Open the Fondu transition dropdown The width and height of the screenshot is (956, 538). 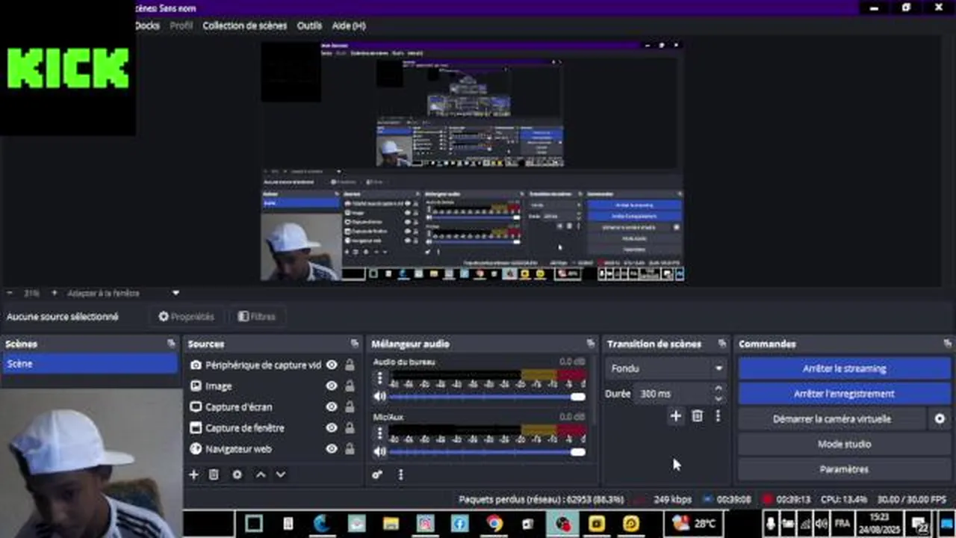(666, 368)
